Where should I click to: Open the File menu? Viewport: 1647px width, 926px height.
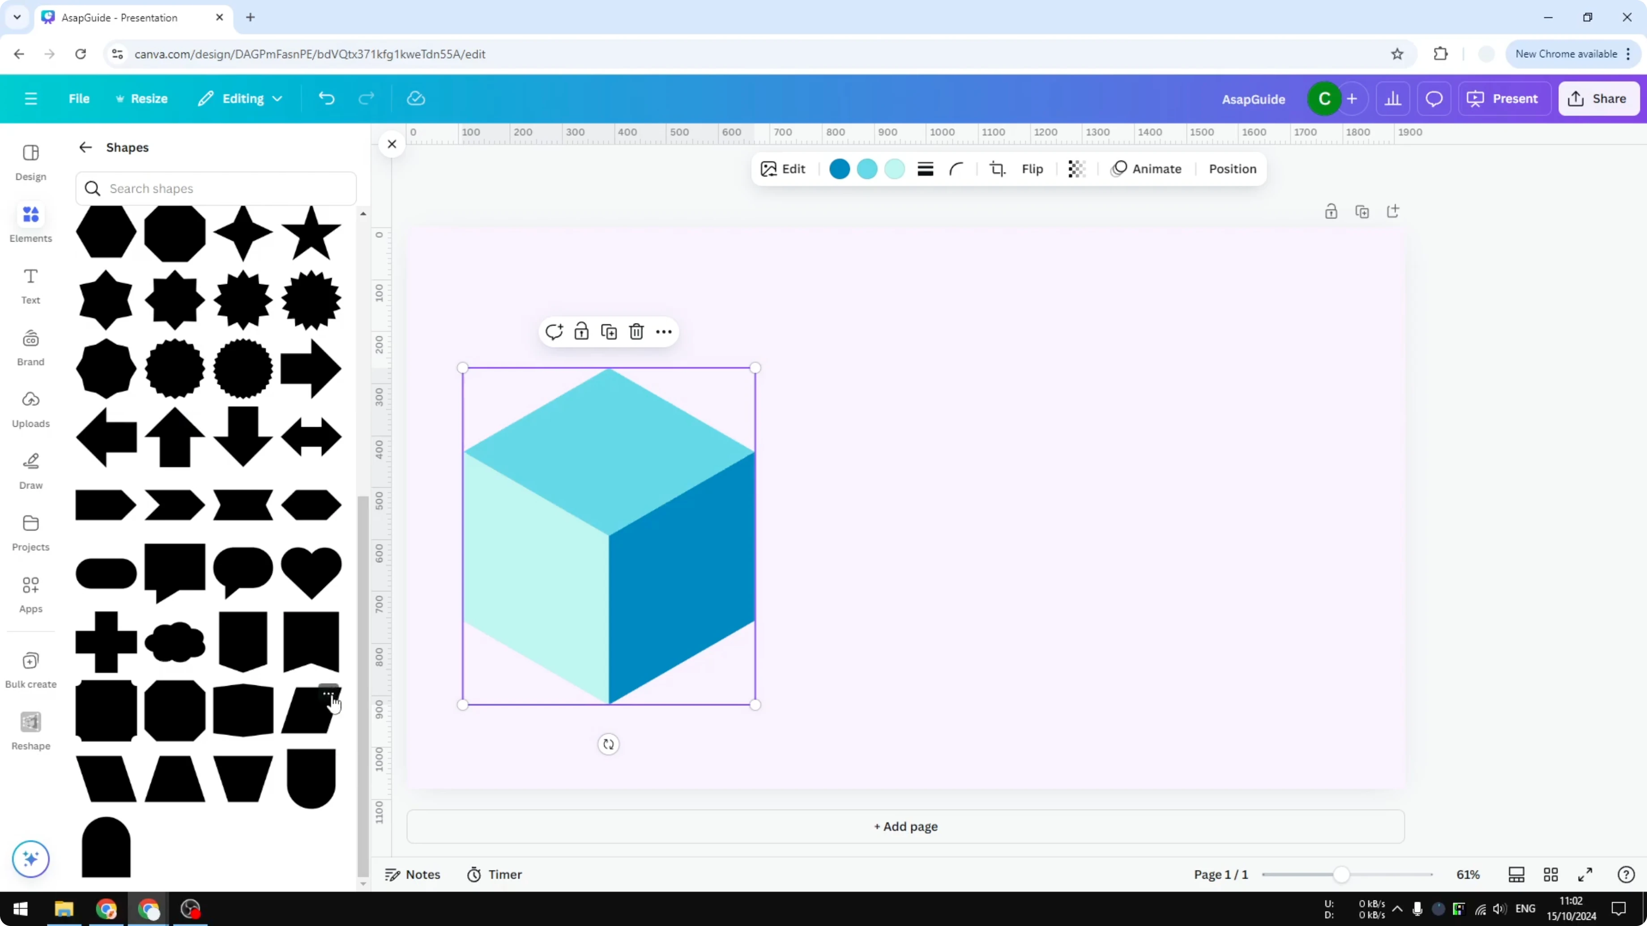(x=79, y=98)
